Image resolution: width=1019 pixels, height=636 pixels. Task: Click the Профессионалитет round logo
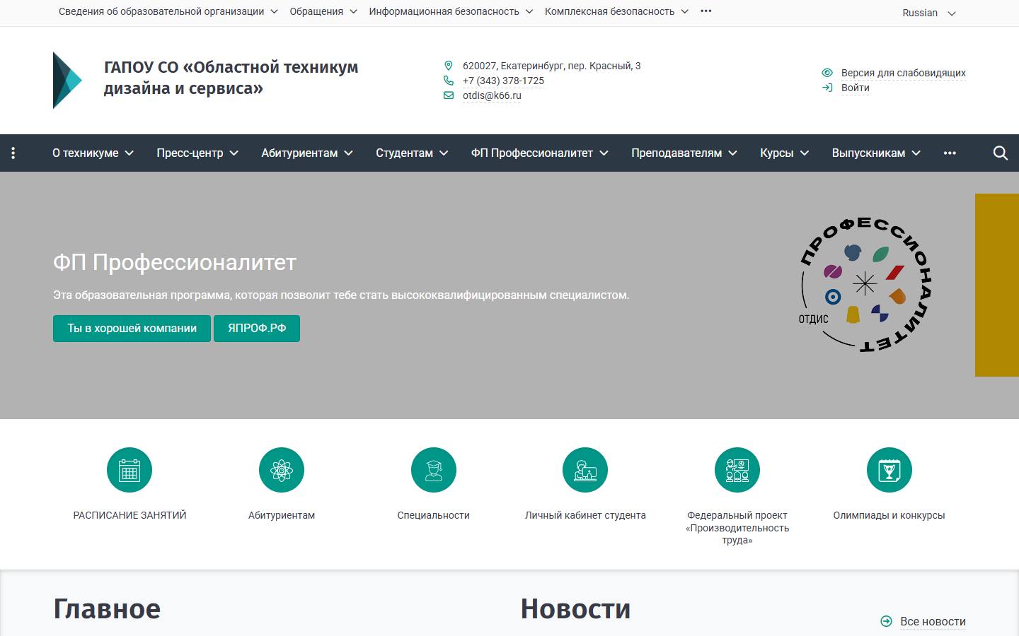click(x=865, y=284)
